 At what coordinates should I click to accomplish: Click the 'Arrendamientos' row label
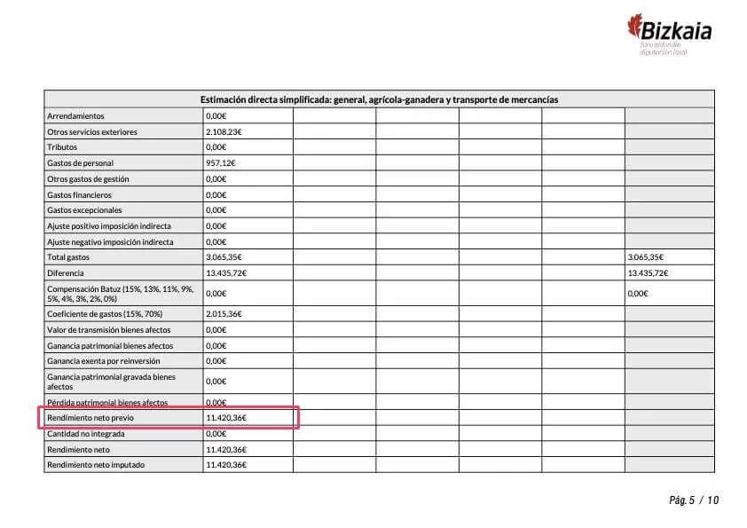(x=75, y=116)
